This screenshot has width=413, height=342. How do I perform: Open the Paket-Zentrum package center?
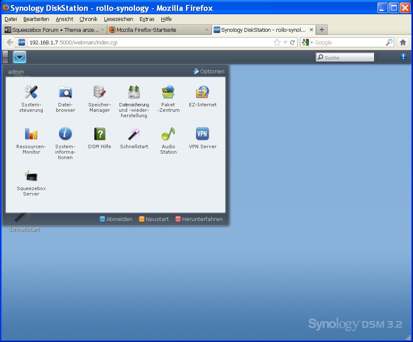pyautogui.click(x=168, y=93)
